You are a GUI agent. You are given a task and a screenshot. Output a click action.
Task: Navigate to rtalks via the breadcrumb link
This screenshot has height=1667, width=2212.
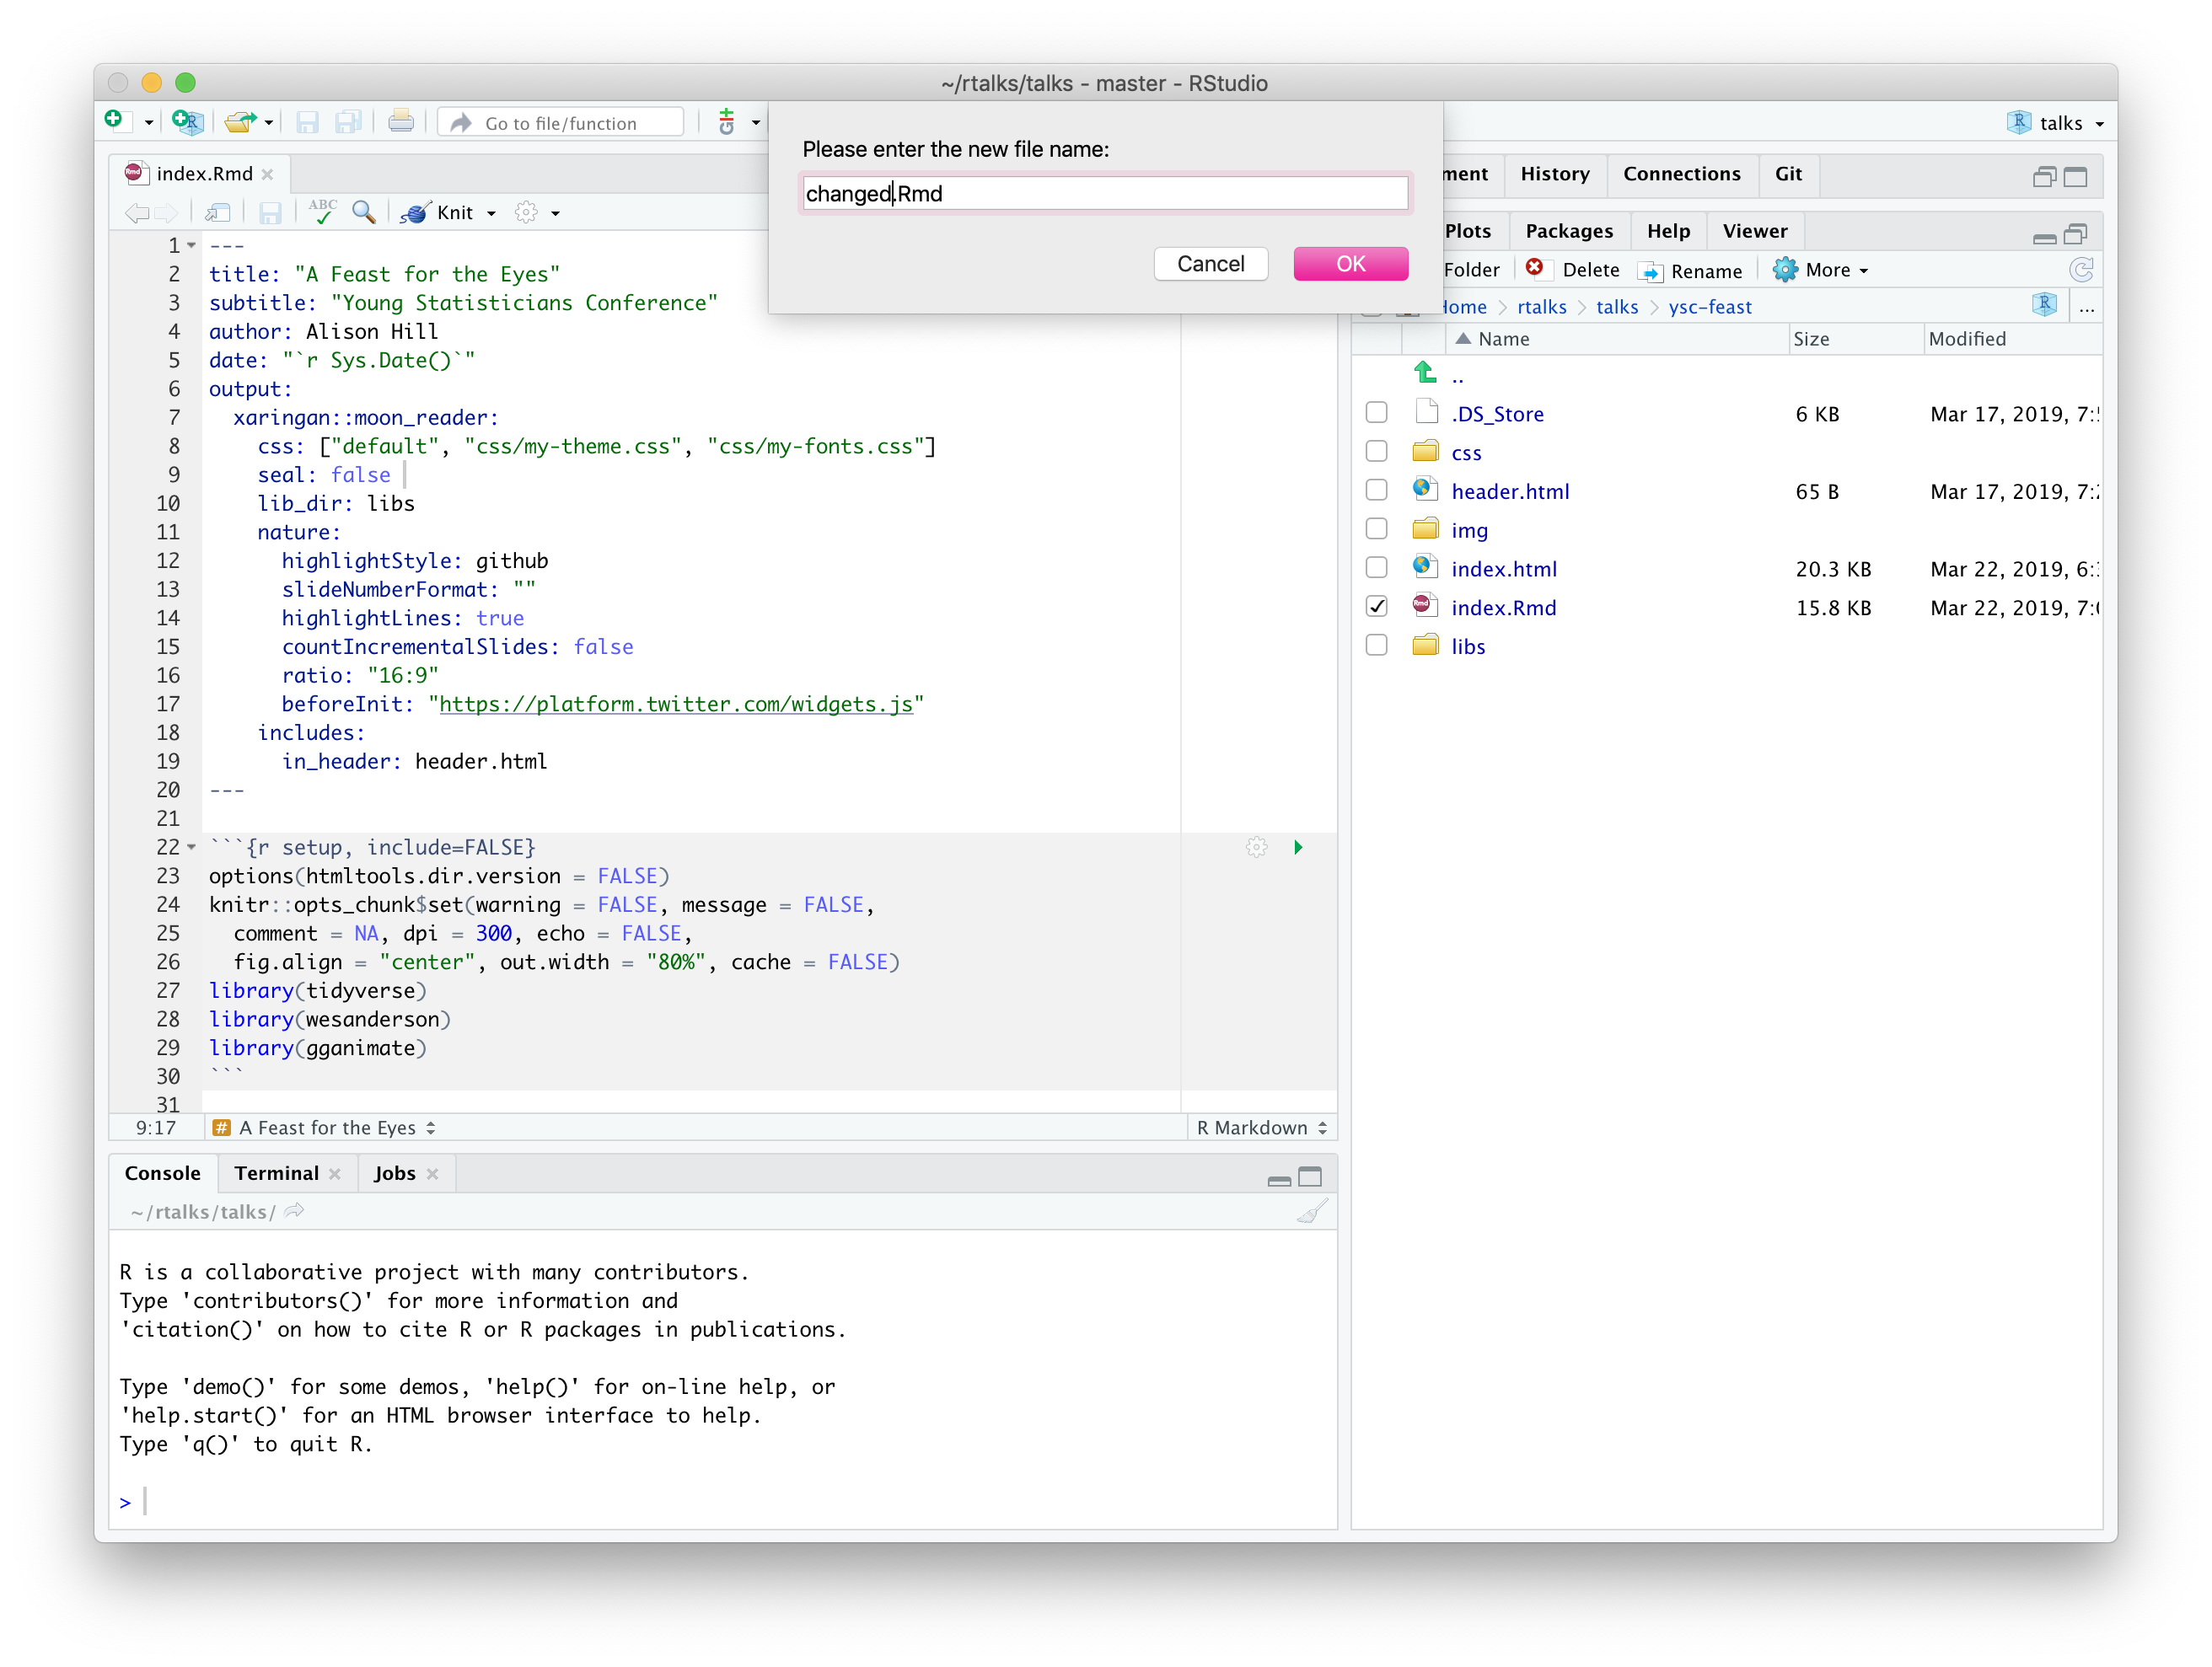pyautogui.click(x=1543, y=306)
